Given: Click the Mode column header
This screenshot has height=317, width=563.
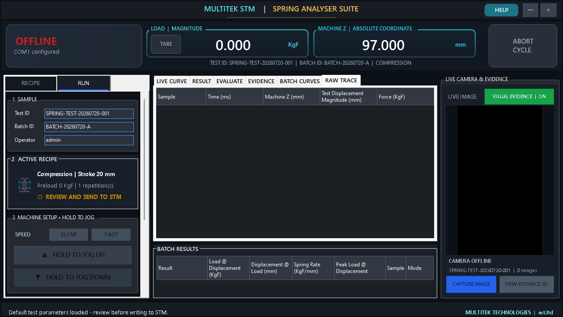Looking at the screenshot, I should 420,268.
